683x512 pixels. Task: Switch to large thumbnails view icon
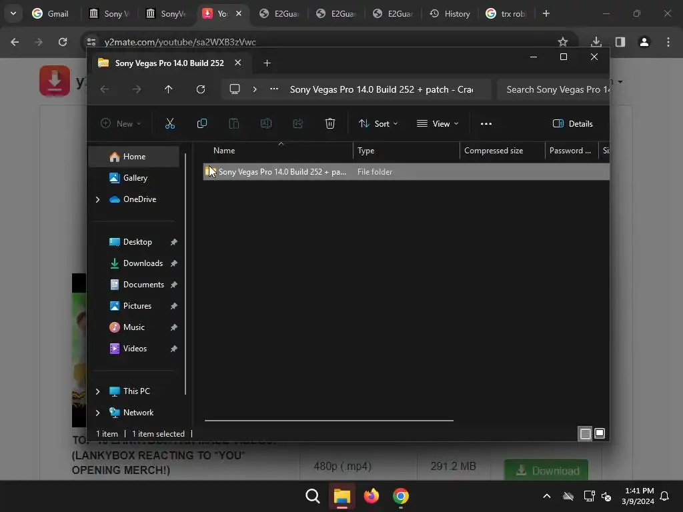(x=600, y=433)
